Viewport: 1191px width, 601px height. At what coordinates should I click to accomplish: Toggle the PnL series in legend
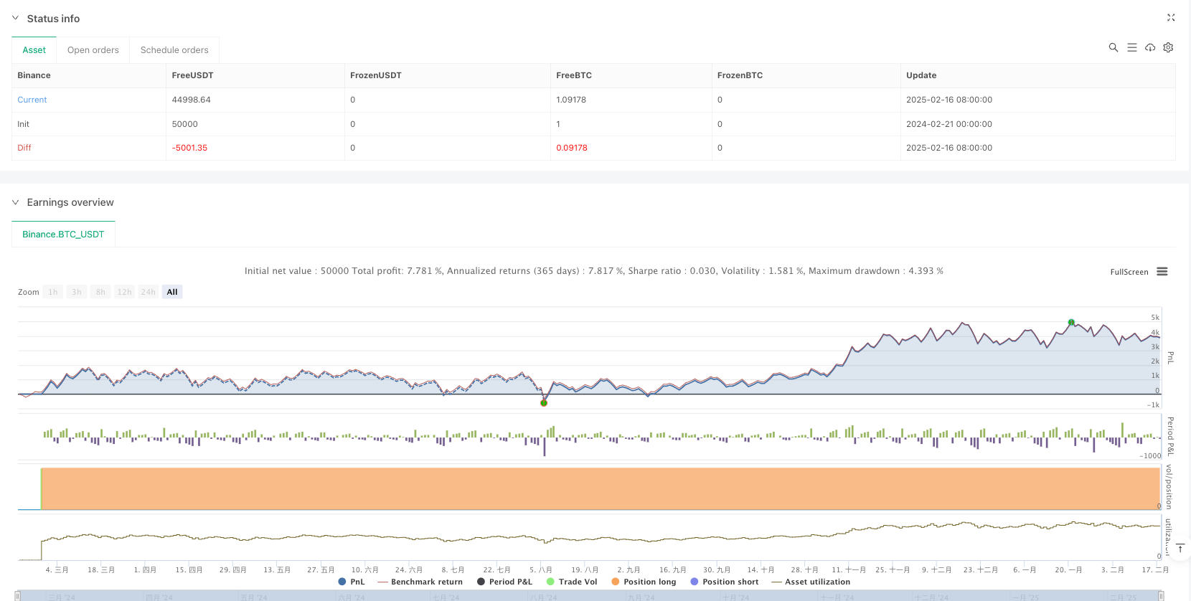352,582
